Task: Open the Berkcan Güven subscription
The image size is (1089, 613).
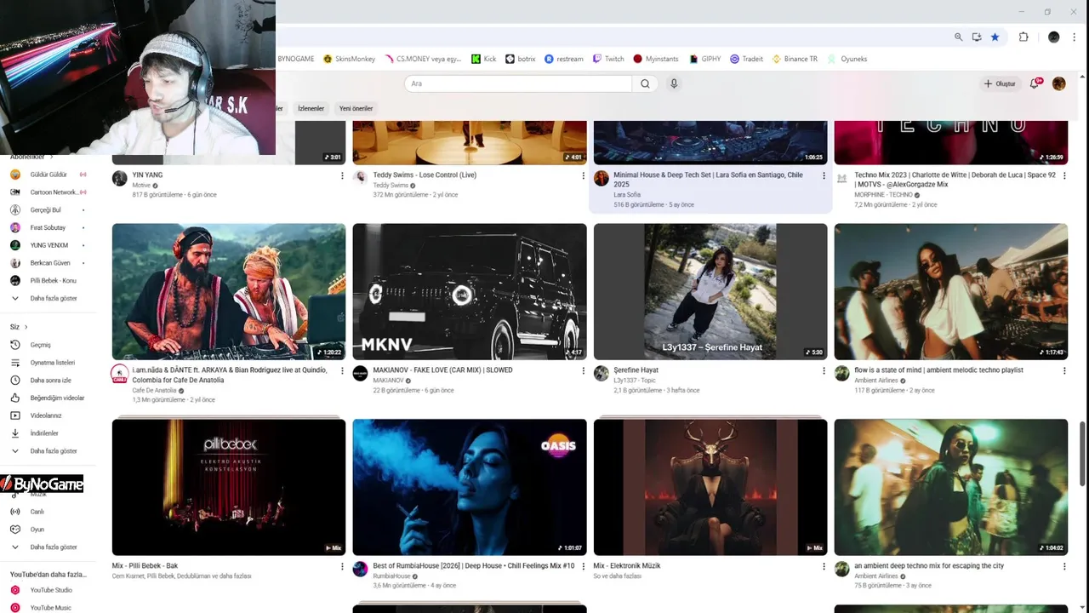Action: click(x=51, y=263)
